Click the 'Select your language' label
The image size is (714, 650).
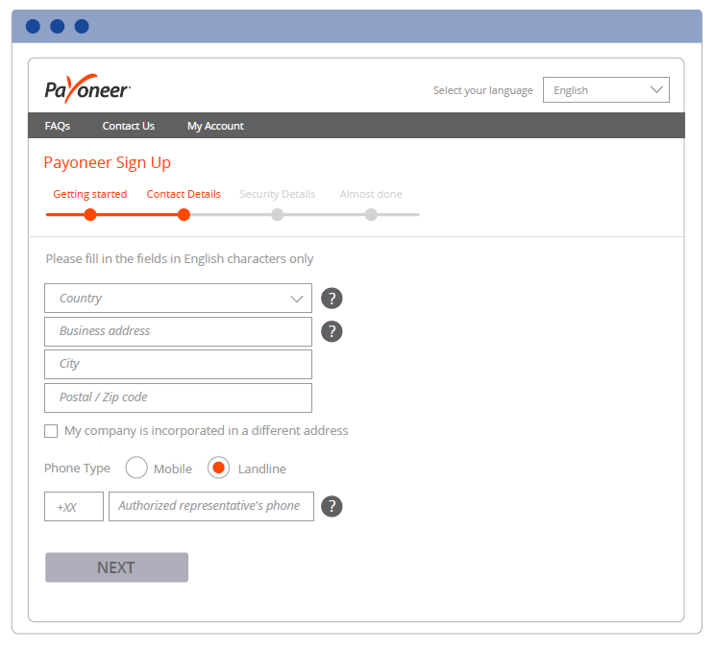[482, 90]
